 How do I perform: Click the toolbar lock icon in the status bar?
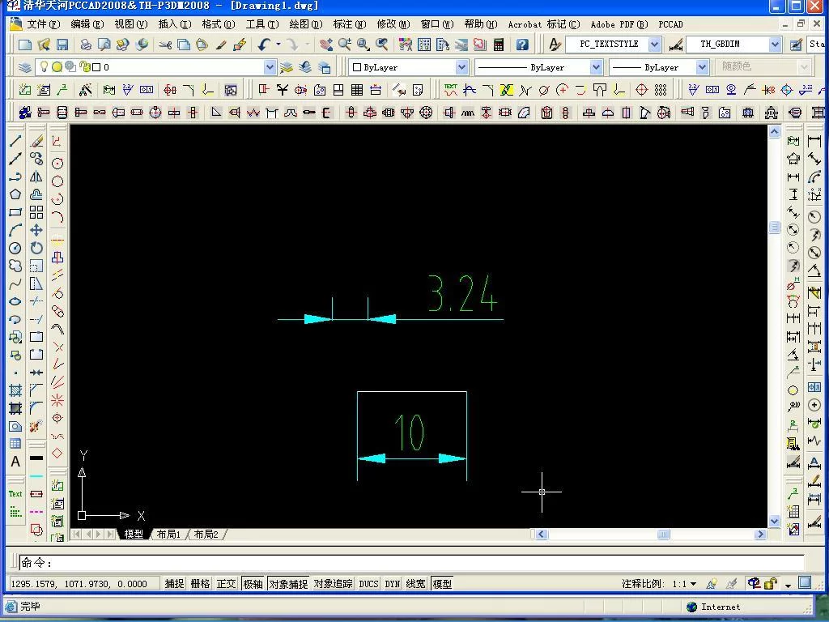pos(771,584)
